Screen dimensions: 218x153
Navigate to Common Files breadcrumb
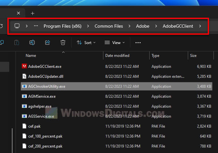point(109,26)
